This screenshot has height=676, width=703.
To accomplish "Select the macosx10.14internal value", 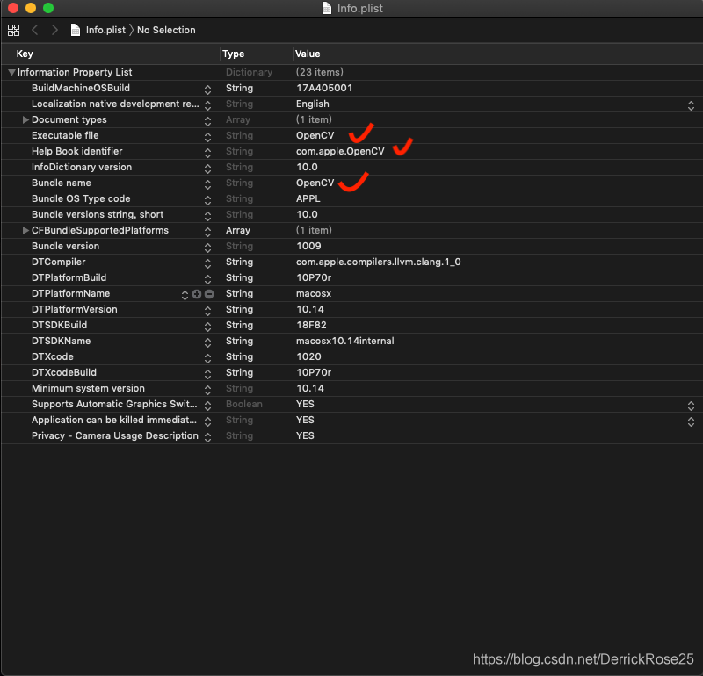I will (x=344, y=341).
